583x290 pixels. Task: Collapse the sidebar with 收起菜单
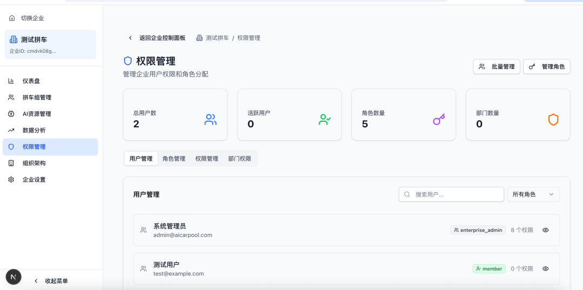(51, 281)
